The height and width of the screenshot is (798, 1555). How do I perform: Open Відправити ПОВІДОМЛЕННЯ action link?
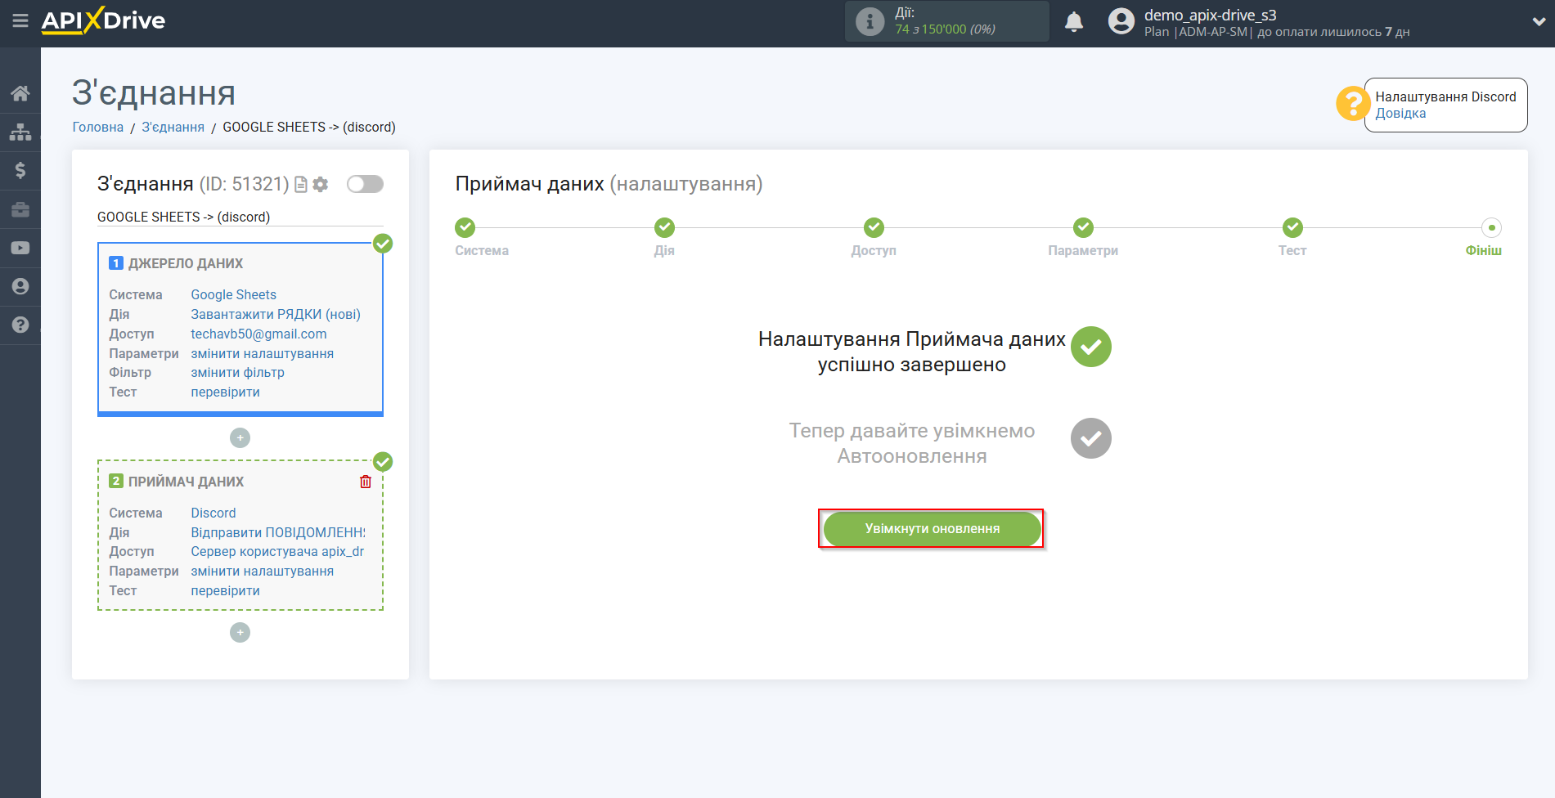coord(278,532)
